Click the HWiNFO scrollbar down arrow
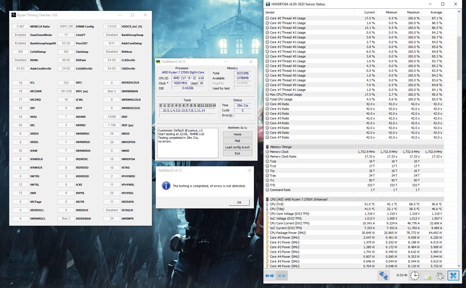 click(x=459, y=266)
